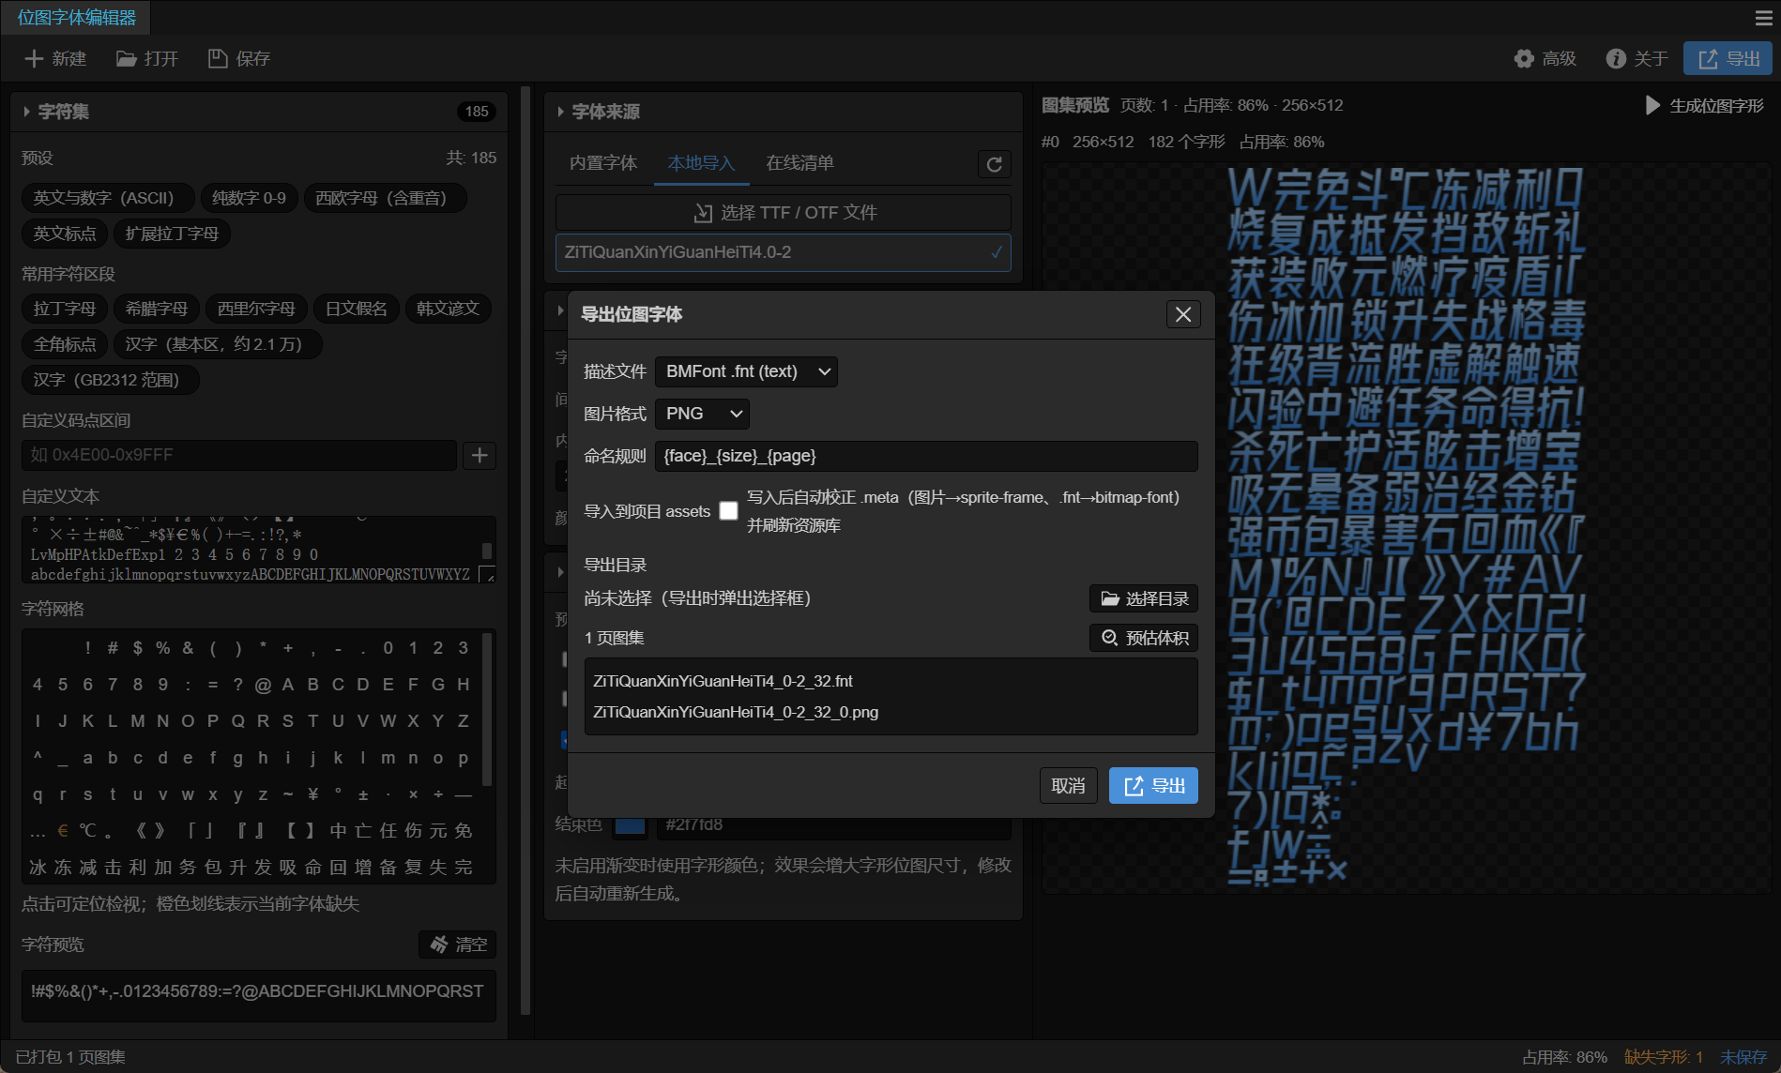Click the top toolbar 导出 export button
The image size is (1781, 1073).
pyautogui.click(x=1728, y=59)
